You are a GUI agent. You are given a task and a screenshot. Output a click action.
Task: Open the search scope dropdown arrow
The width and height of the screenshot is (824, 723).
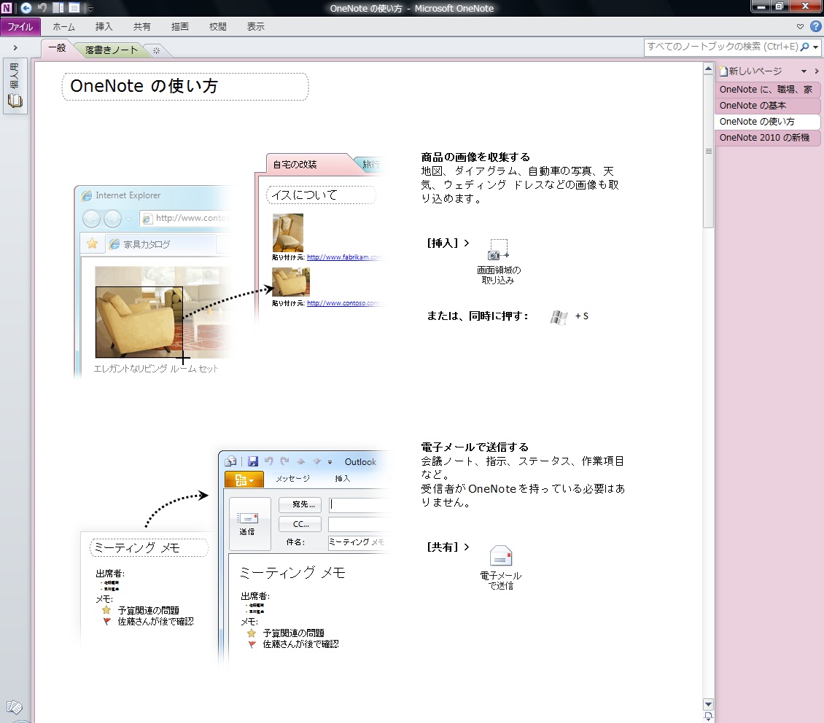pos(815,47)
